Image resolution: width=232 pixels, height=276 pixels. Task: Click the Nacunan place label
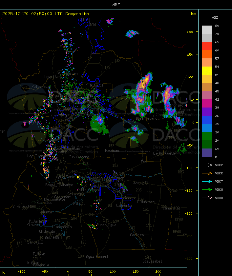click(x=112, y=150)
